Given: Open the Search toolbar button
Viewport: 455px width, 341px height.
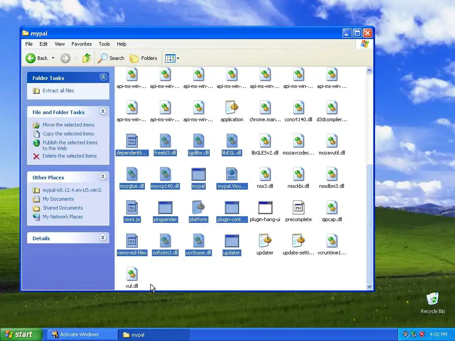Looking at the screenshot, I should coord(111,58).
